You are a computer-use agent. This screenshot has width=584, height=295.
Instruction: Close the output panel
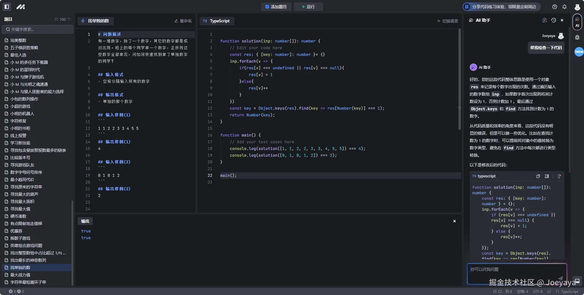click(454, 221)
